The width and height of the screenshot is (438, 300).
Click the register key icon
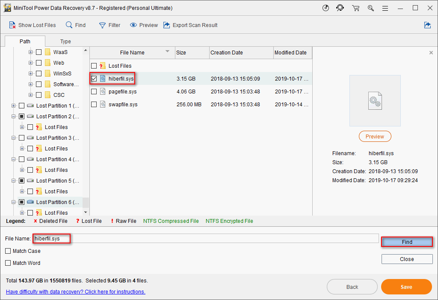click(371, 8)
